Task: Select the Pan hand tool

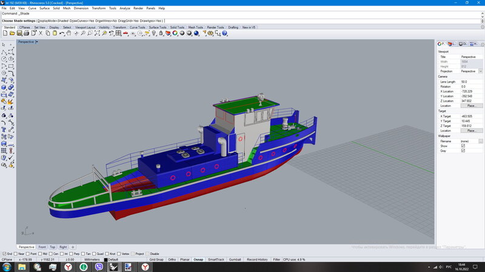Action: [x=69, y=33]
